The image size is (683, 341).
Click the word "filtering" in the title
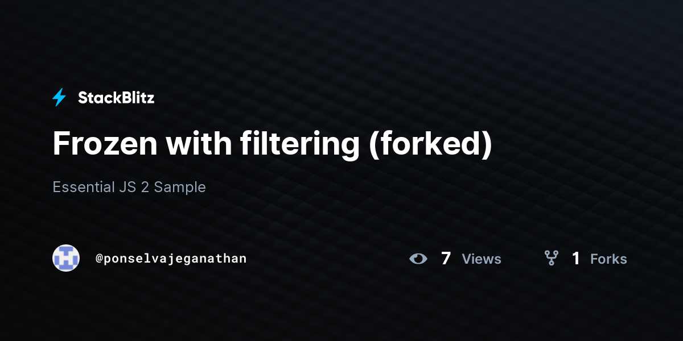point(300,145)
